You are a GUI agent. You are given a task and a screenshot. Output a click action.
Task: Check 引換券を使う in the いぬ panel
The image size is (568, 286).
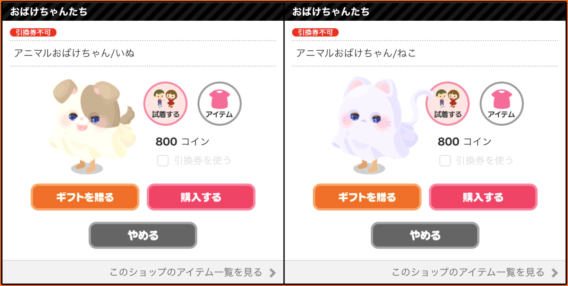tap(163, 161)
